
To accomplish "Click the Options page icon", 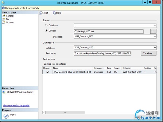I will [4, 23].
